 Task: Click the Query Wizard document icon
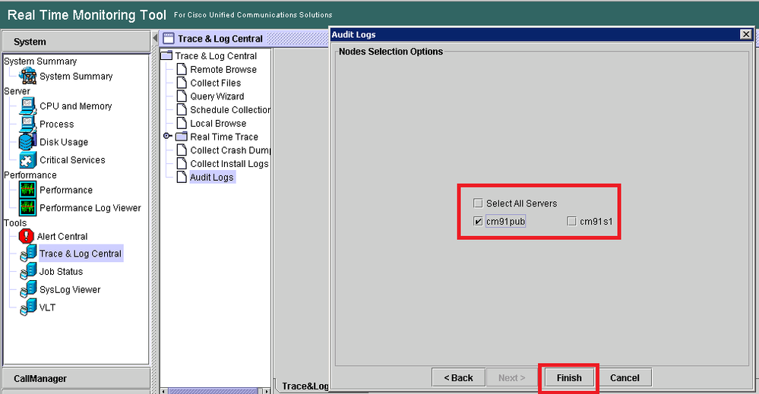point(182,96)
